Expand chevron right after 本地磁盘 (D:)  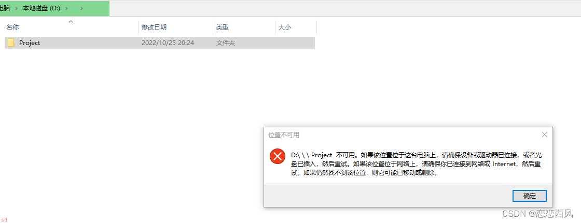66,8
